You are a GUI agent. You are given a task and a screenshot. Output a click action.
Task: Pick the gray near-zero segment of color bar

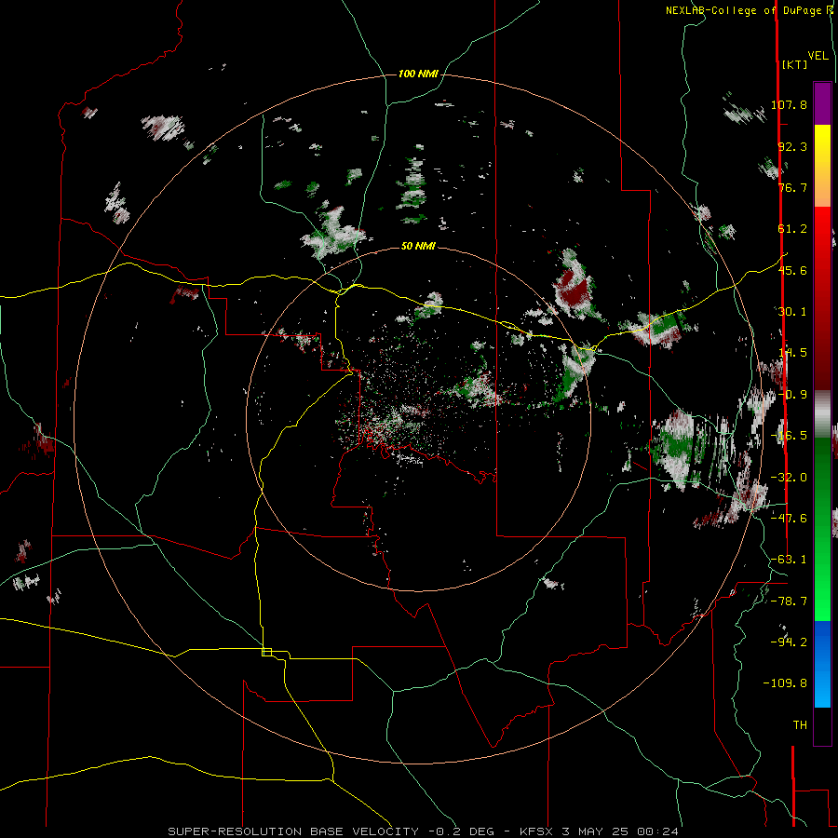click(x=822, y=414)
